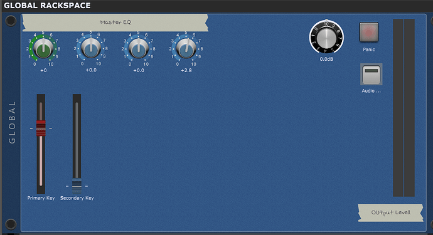Screen dimensions: 433x235
Task: Click the right output level meter bar
Action: [410, 108]
